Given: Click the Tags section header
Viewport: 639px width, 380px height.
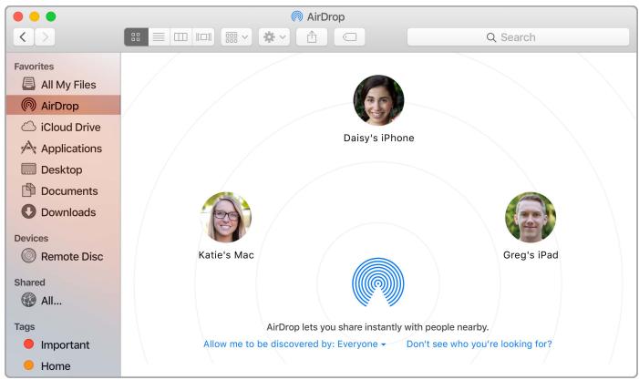Looking at the screenshot, I should tap(25, 326).
